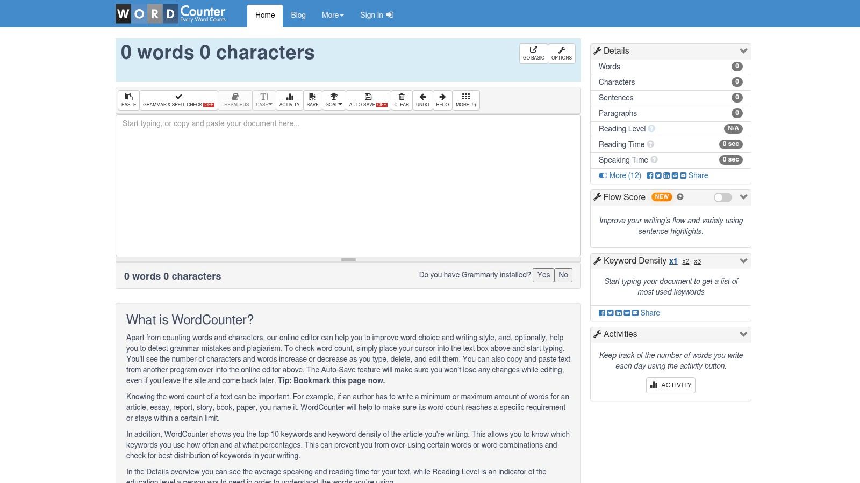The image size is (860, 483).
Task: Share Keyword Density by email icon
Action: pos(635,313)
